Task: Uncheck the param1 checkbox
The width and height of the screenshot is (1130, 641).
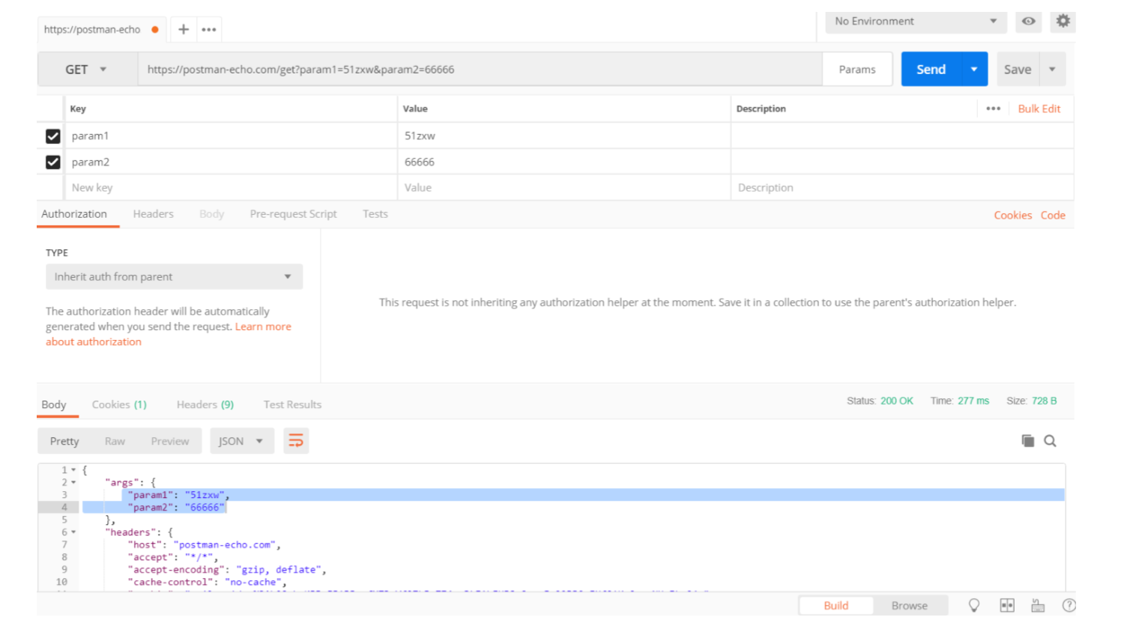Action: [52, 136]
